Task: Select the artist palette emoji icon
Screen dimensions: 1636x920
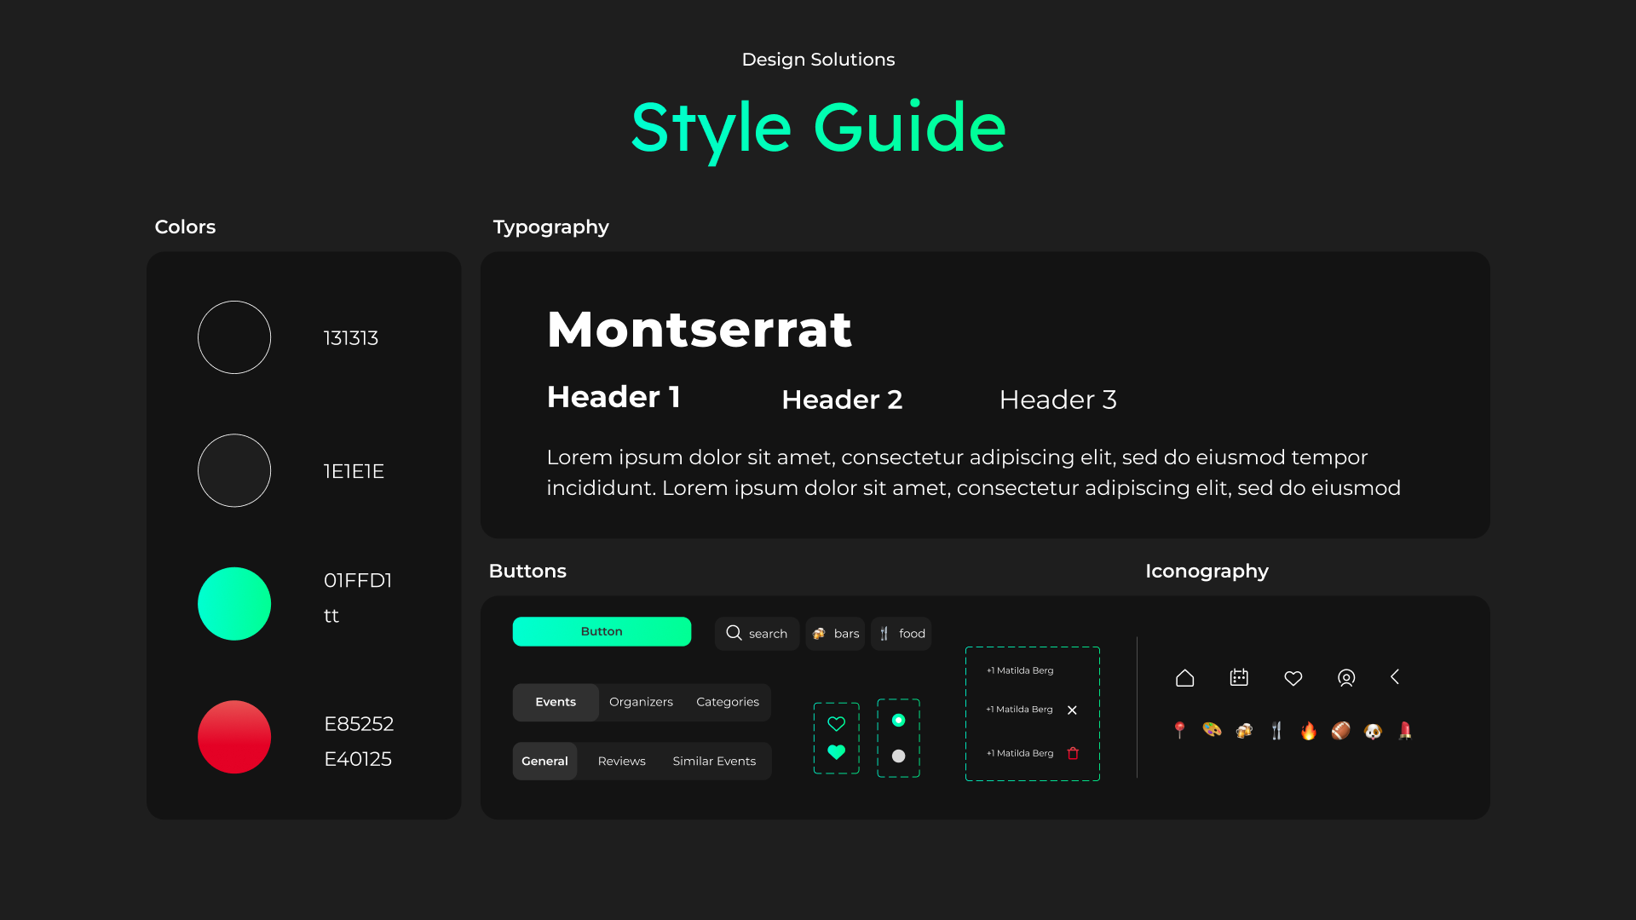Action: click(x=1212, y=730)
